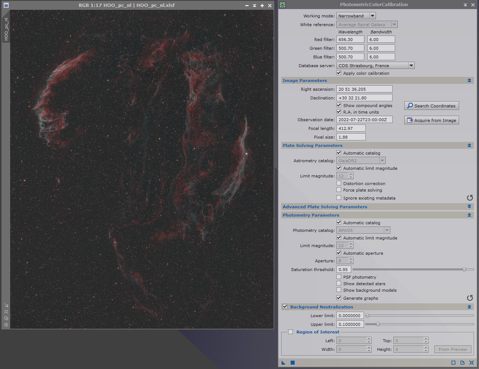This screenshot has height=369, width=479.
Task: Reset plate solving parameters with circular arrow
Action: [x=470, y=198]
